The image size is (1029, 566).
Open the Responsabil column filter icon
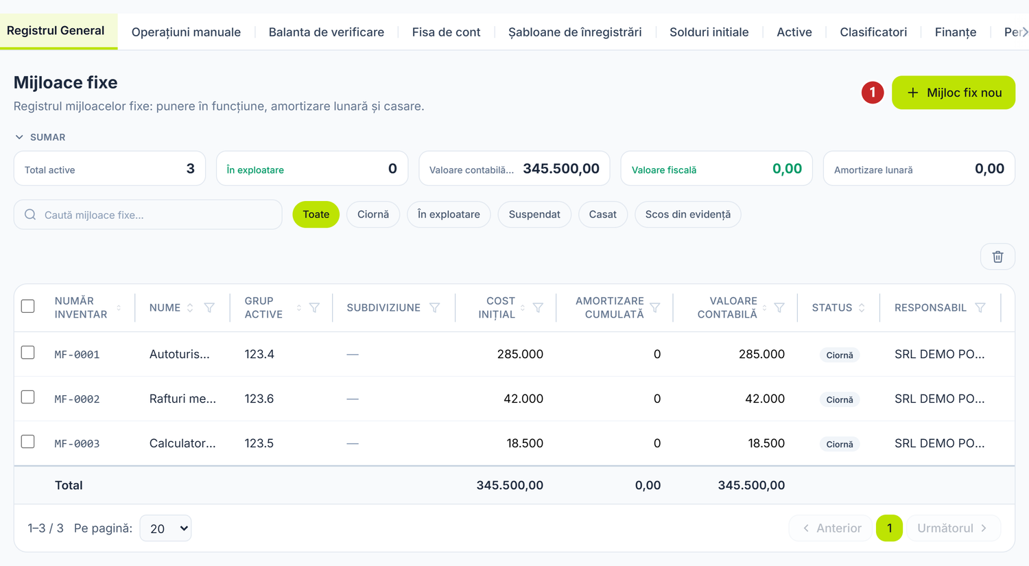(980, 308)
